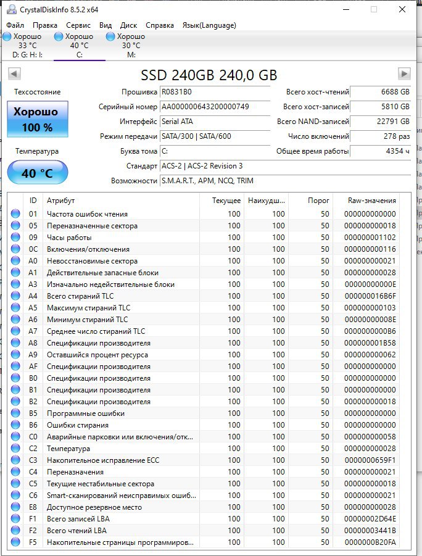Click the Прошивка field R0831B0
This screenshot has height=556, width=422.
click(215, 92)
